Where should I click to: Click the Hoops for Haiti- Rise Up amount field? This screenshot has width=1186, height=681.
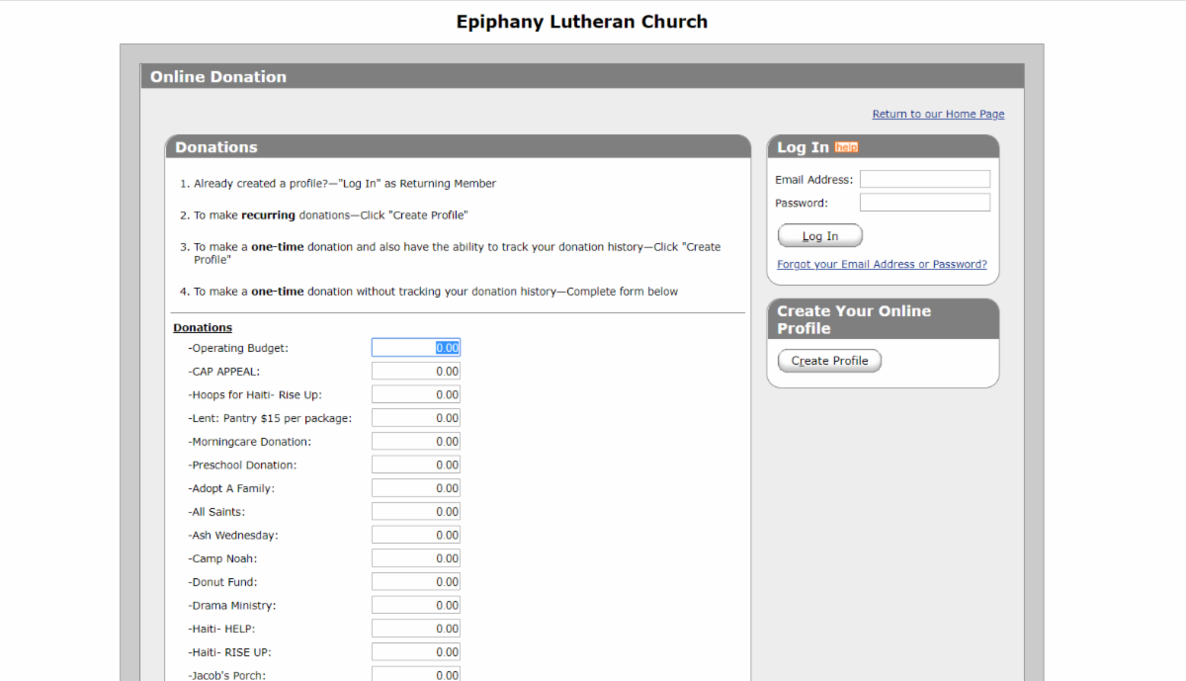pos(416,394)
